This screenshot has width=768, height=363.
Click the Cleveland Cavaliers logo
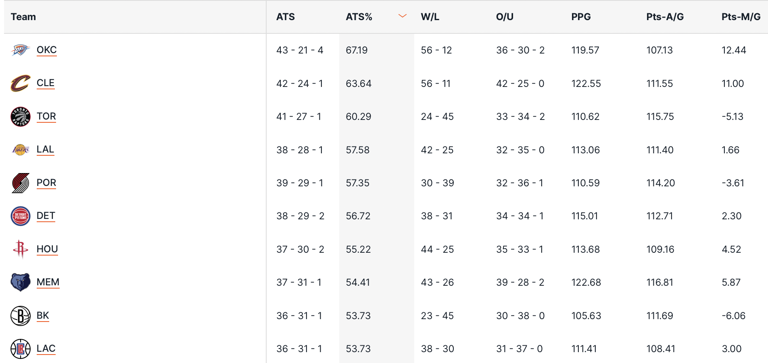(21, 83)
